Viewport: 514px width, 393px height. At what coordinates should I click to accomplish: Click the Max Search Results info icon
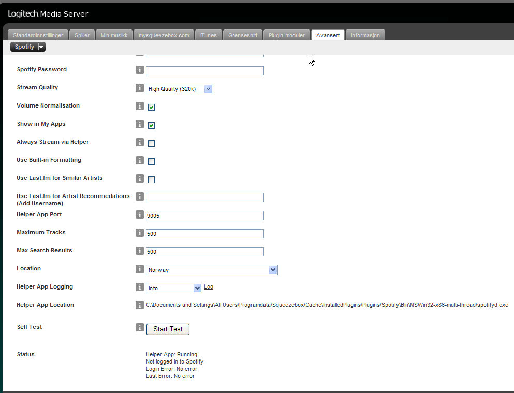click(x=140, y=250)
